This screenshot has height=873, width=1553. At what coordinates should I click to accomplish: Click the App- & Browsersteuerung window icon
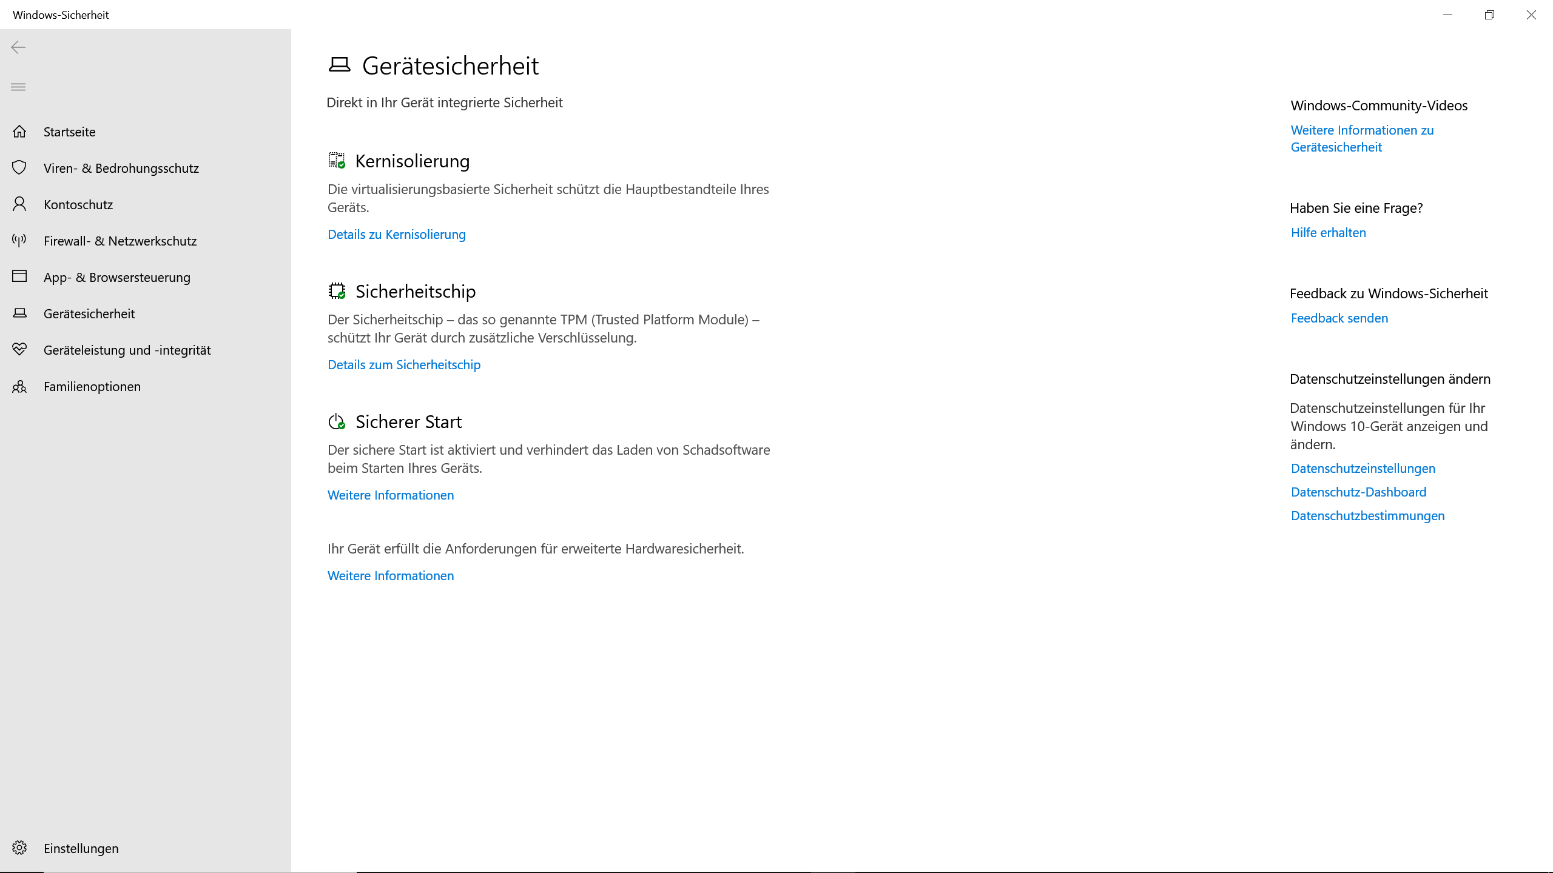[19, 276]
